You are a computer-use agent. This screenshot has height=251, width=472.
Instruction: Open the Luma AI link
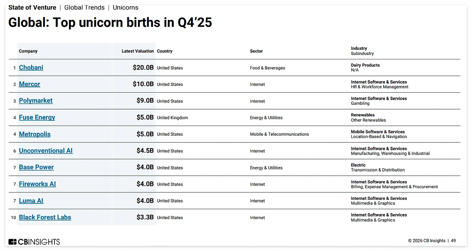[31, 201]
